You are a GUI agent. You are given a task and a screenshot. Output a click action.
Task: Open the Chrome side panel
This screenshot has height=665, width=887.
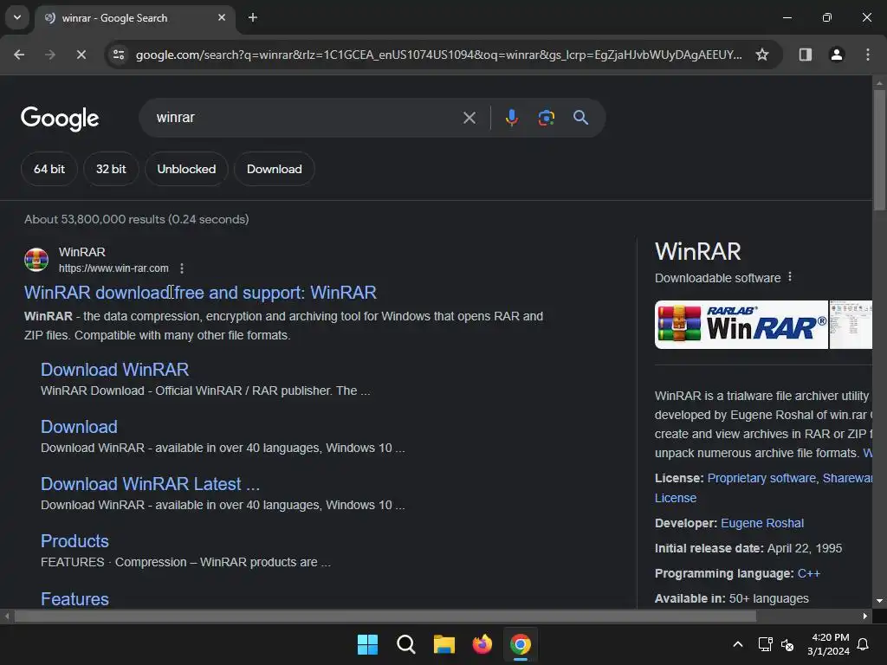(x=805, y=55)
